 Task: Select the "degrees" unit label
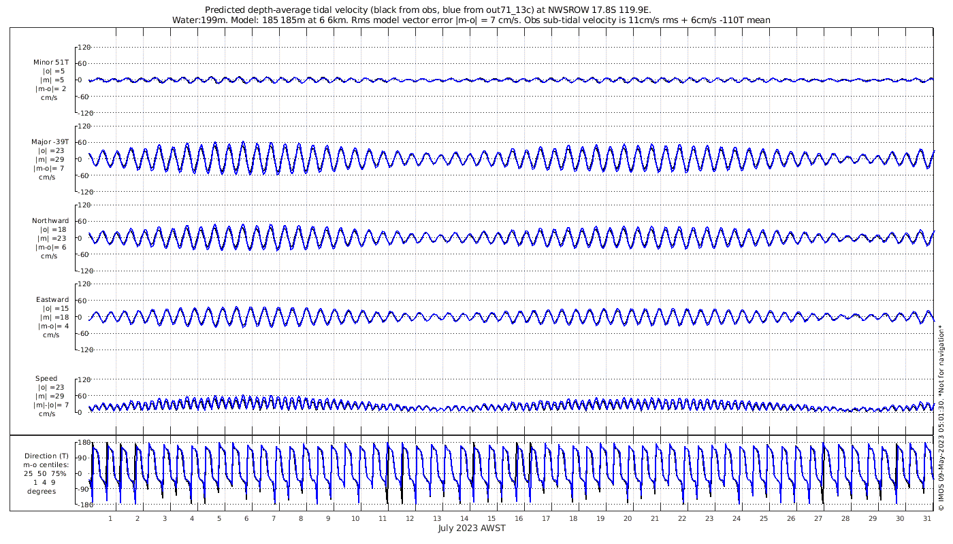pos(42,492)
